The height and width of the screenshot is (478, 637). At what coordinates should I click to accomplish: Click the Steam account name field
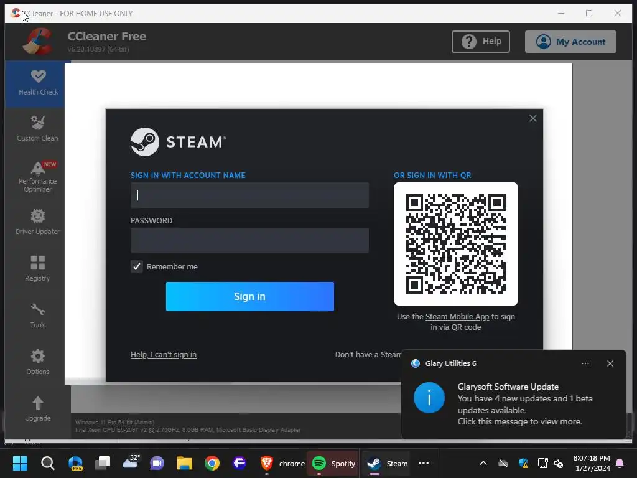click(249, 195)
